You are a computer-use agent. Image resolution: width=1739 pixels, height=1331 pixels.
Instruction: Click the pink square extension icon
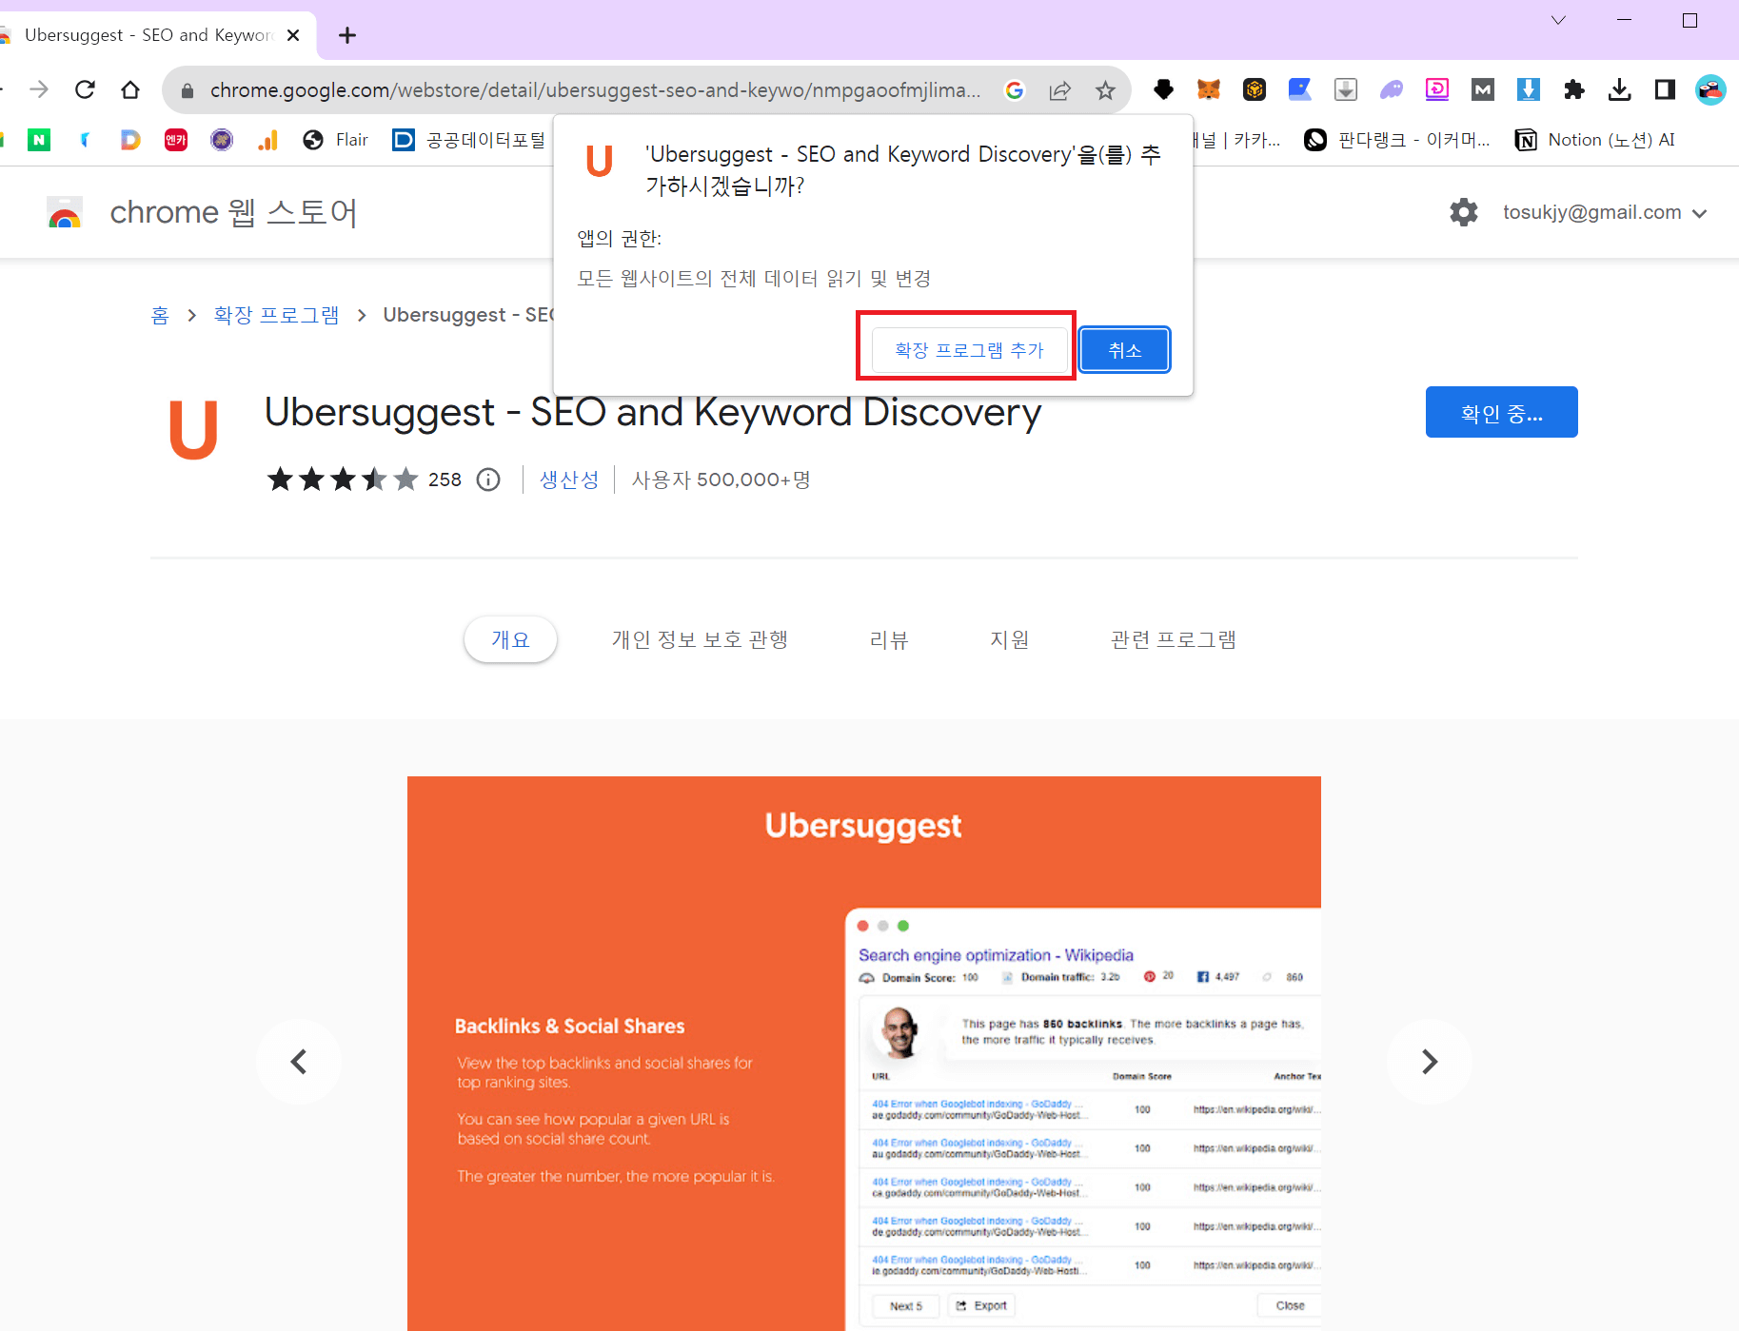point(1437,89)
